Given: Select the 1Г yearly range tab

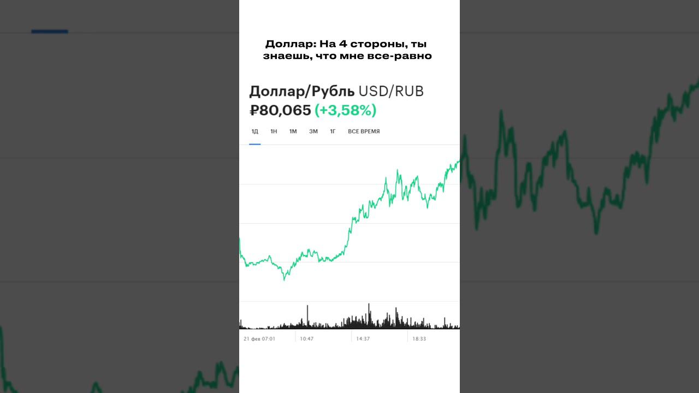Looking at the screenshot, I should (333, 132).
